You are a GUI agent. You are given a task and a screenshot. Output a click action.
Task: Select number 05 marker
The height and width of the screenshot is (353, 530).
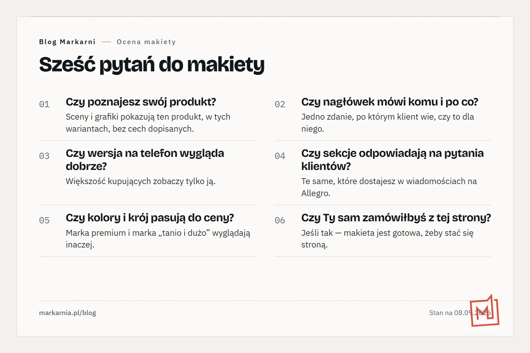[x=44, y=221]
